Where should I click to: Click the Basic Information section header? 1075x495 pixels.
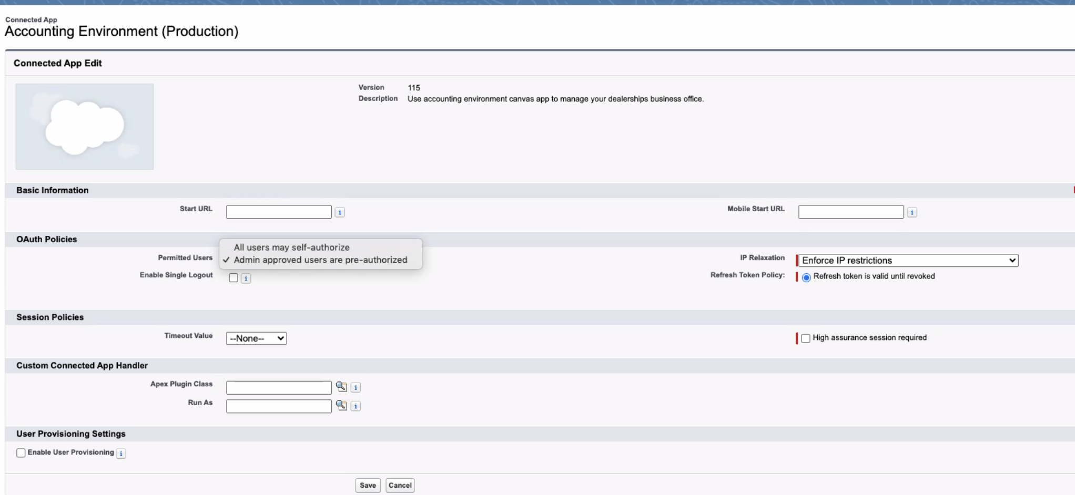pyautogui.click(x=53, y=190)
